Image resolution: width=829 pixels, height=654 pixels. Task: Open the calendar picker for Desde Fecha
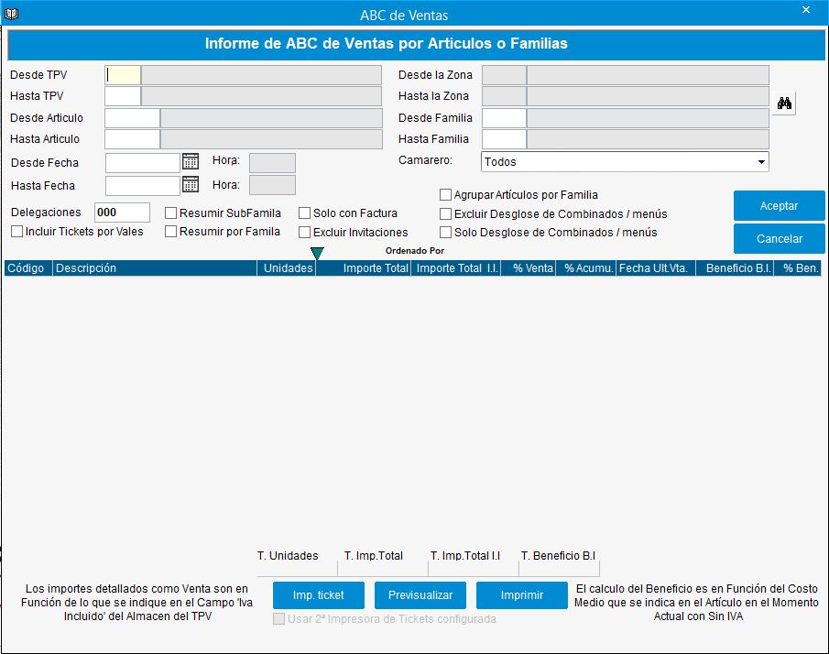pyautogui.click(x=191, y=161)
